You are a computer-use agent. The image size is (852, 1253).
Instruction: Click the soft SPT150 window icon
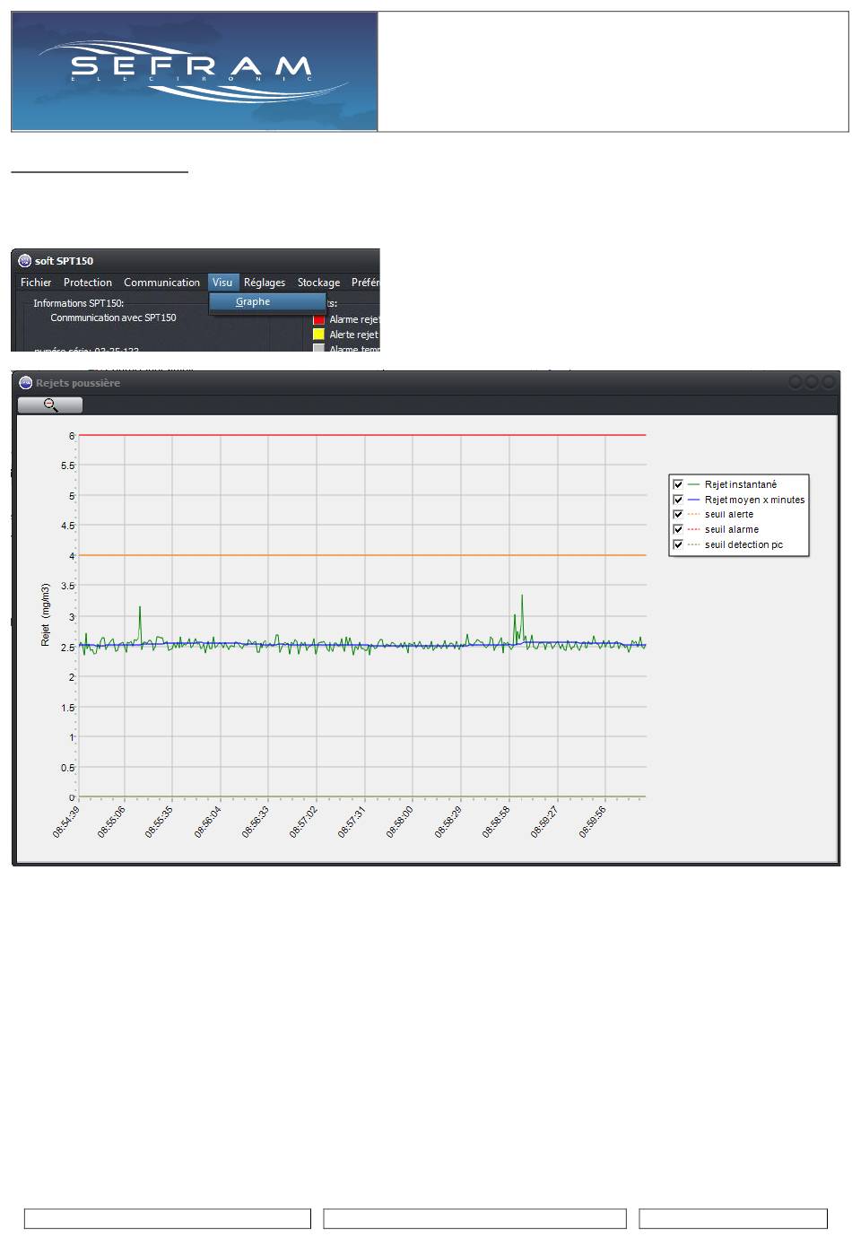25,261
